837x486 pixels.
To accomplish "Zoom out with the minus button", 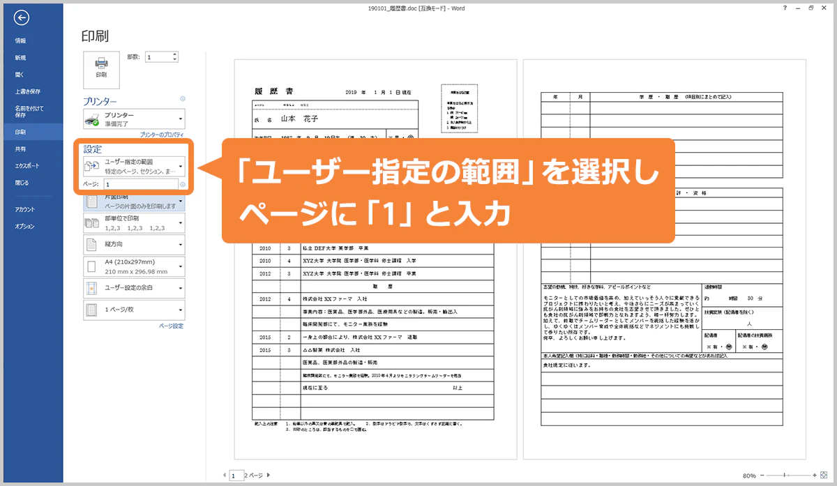I will click(762, 476).
